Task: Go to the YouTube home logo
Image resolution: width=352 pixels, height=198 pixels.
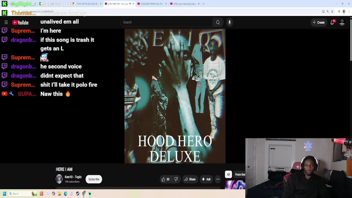Action: [20, 22]
